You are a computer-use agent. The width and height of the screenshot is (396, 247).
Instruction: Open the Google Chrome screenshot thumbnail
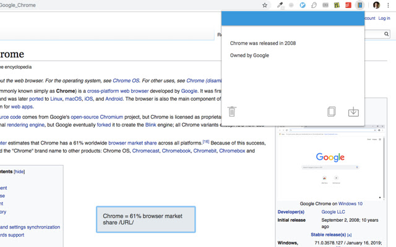coord(331,162)
